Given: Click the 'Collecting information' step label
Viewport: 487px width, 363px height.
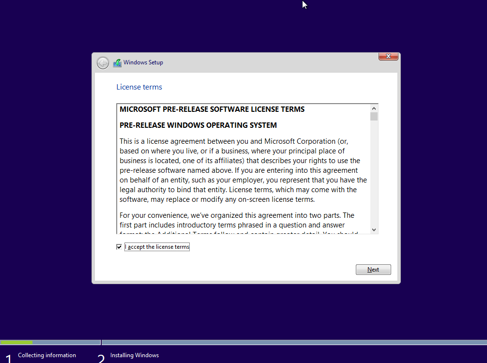Looking at the screenshot, I should (x=47, y=355).
